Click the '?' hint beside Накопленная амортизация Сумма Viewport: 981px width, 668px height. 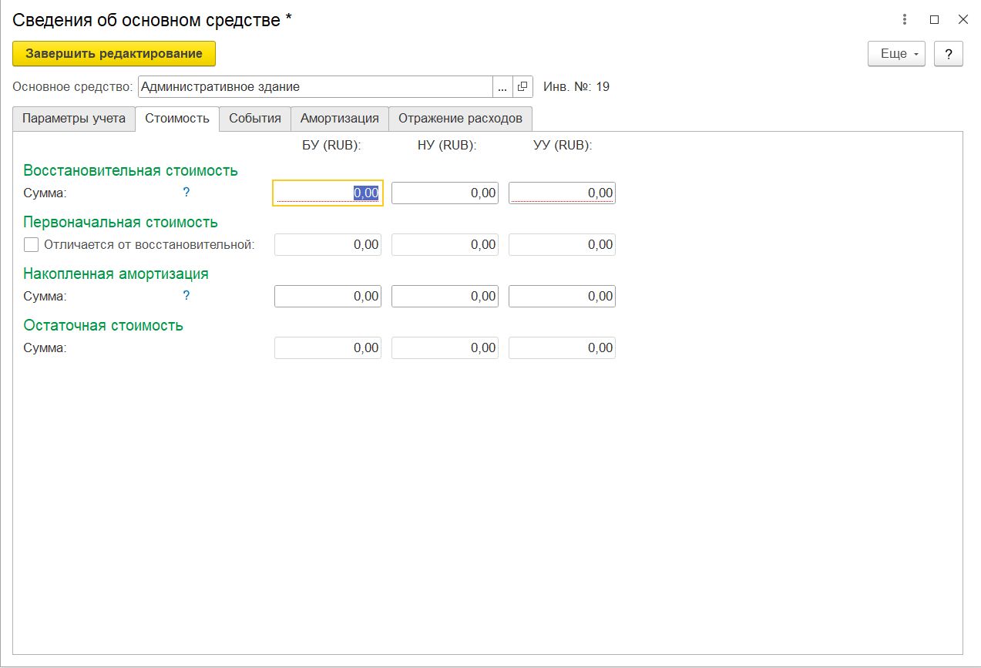tap(186, 295)
